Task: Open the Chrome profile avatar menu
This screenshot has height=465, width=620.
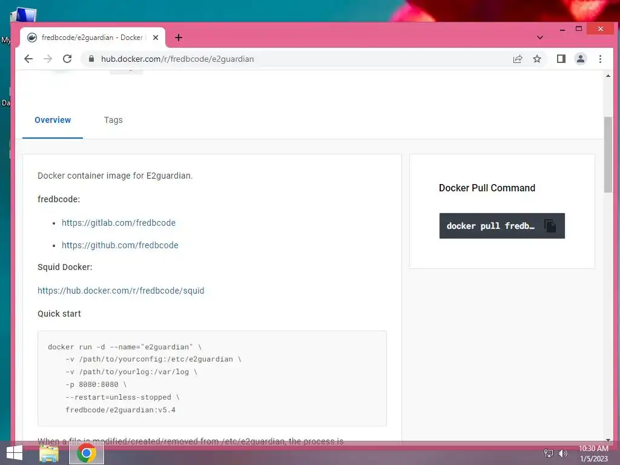Action: [x=581, y=59]
